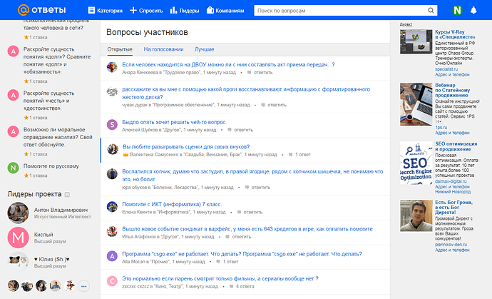This screenshot has height=299, width=492.
Task: Click the ellipsis button after leader avatars
Action: click(x=83, y=286)
